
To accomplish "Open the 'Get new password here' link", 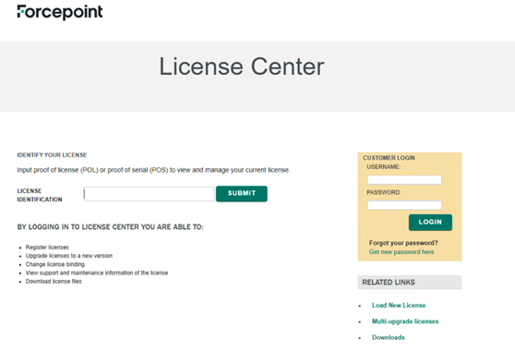I will click(401, 252).
